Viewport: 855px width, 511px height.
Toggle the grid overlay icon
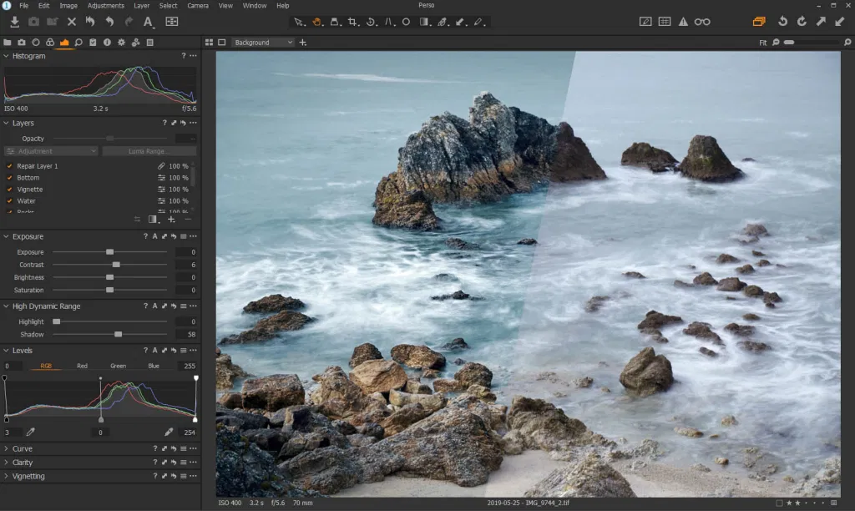click(x=664, y=22)
